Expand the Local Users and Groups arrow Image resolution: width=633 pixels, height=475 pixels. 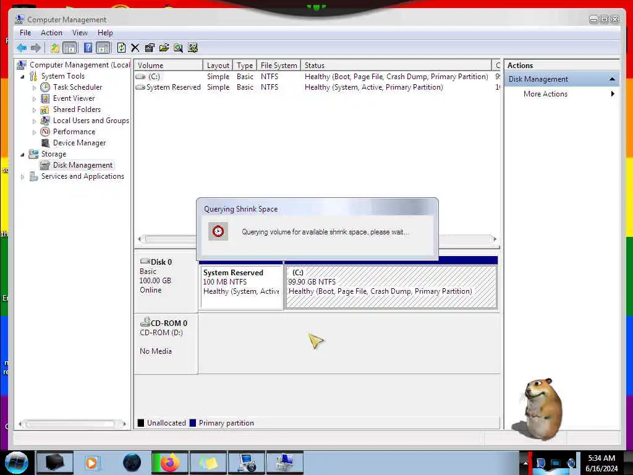(x=35, y=121)
